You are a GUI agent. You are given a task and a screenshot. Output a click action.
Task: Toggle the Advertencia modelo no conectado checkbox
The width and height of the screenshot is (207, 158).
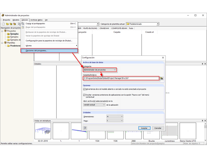click(84, 89)
